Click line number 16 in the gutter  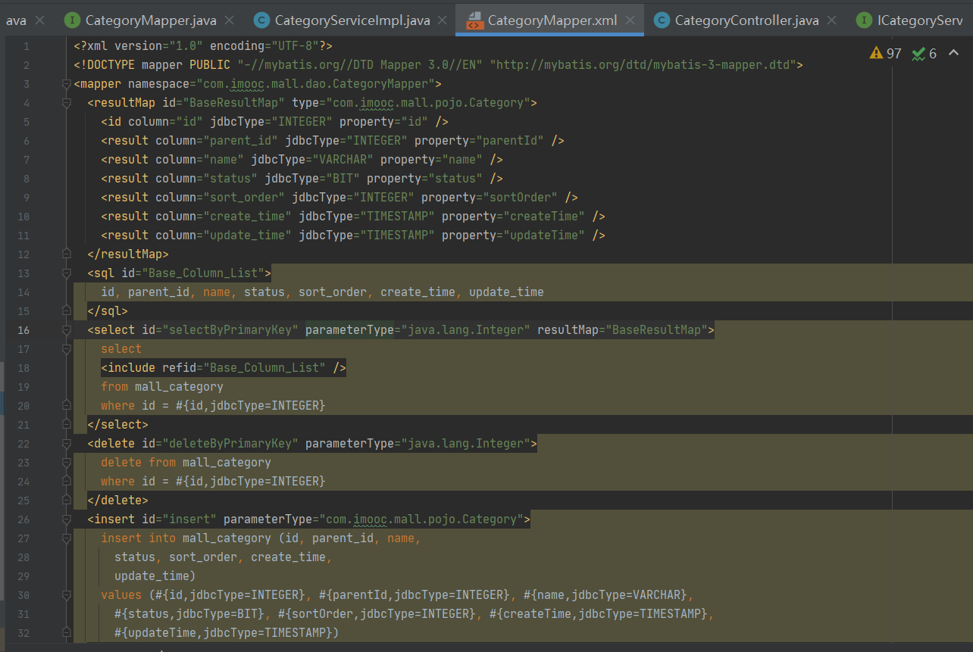tap(23, 330)
